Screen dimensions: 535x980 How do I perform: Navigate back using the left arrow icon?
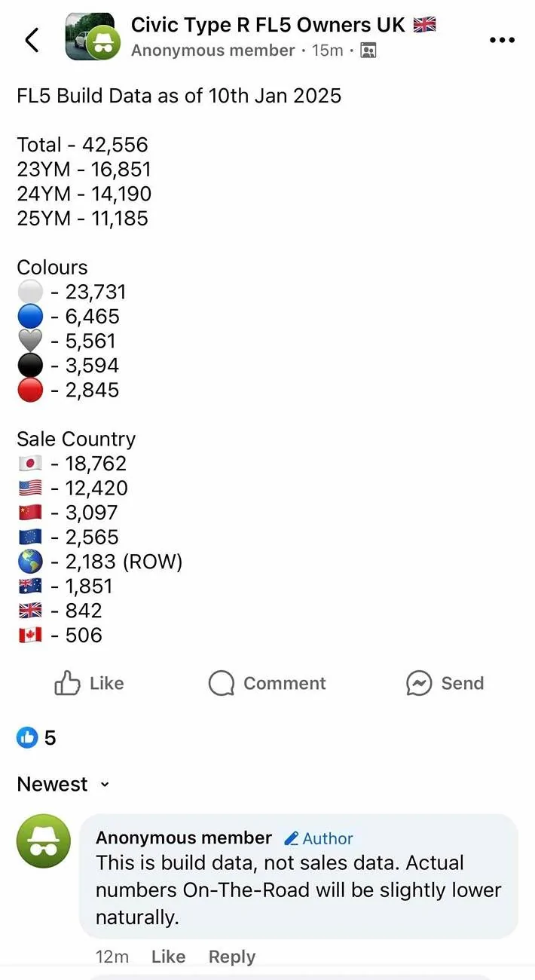32,39
